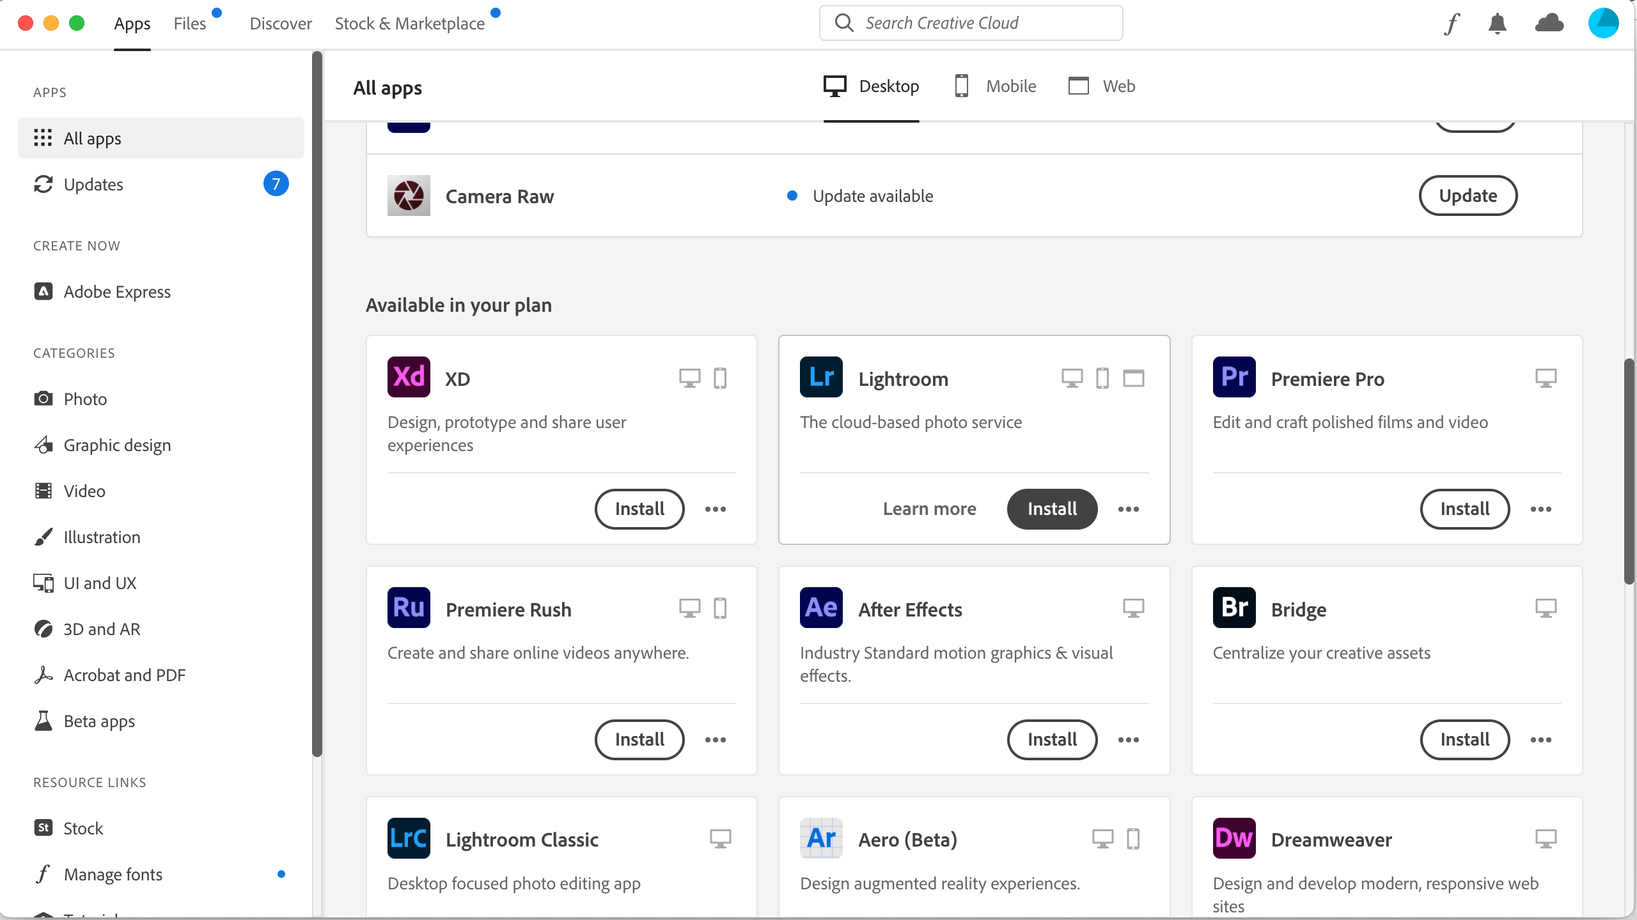The width and height of the screenshot is (1637, 920).
Task: Click the Search Creative Cloud field
Action: (x=971, y=23)
